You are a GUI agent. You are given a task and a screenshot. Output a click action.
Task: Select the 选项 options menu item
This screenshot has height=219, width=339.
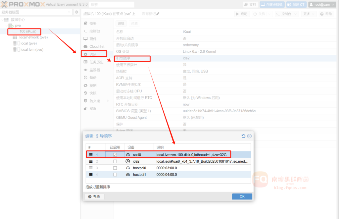(x=93, y=54)
